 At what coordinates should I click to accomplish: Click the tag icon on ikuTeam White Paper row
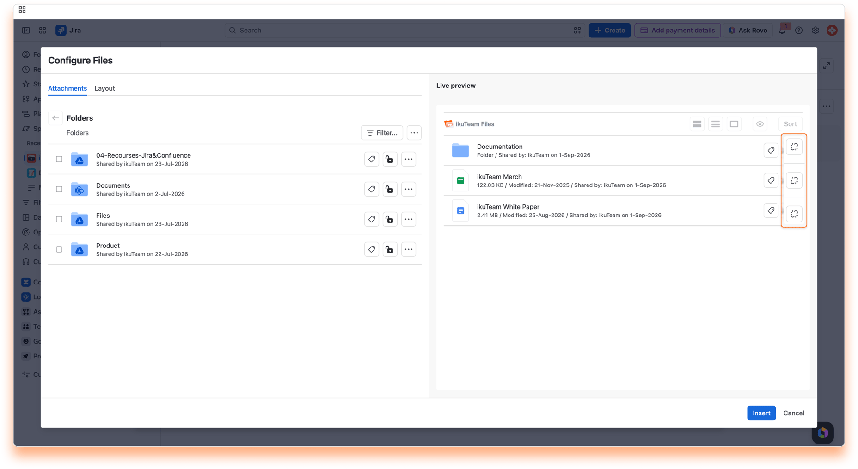point(771,210)
